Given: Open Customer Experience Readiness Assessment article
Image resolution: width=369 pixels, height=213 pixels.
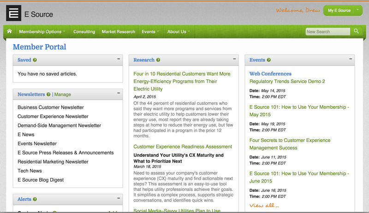Looking at the screenshot, I should coord(183,147).
